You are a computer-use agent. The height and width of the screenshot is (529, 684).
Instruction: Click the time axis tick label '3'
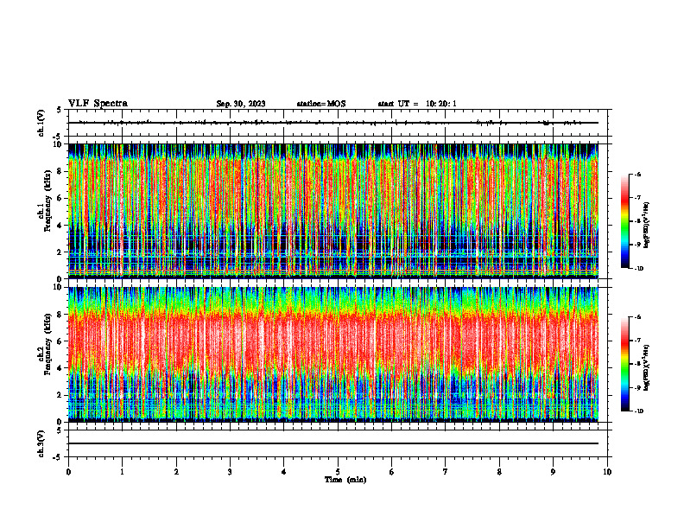pyautogui.click(x=230, y=472)
